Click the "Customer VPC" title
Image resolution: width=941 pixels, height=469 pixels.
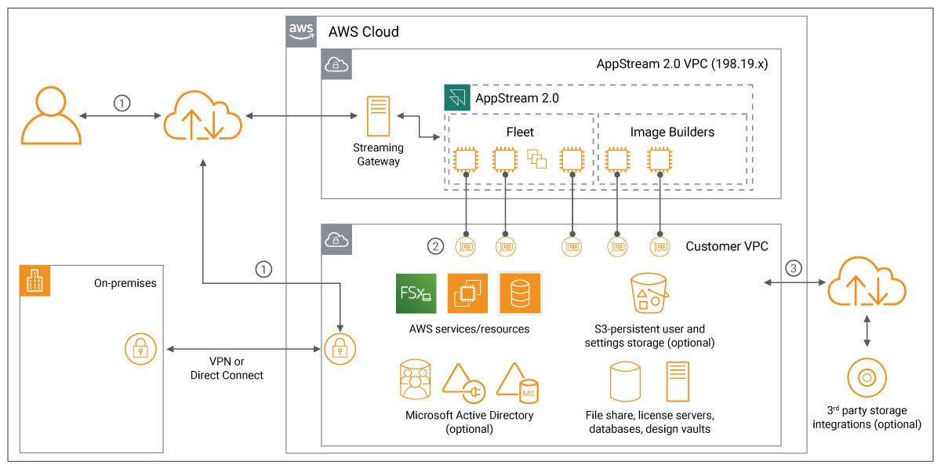click(x=727, y=246)
